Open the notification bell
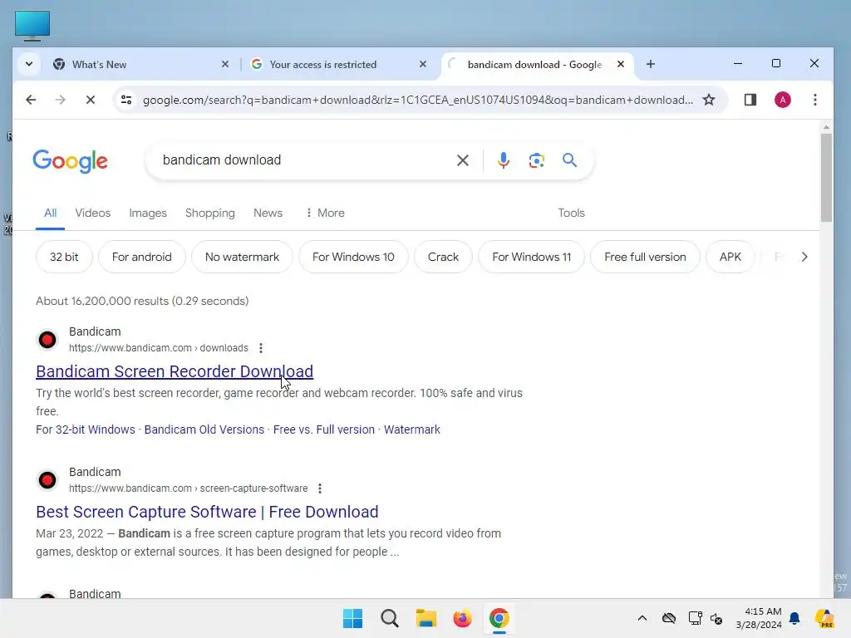This screenshot has height=638, width=851. click(x=794, y=618)
